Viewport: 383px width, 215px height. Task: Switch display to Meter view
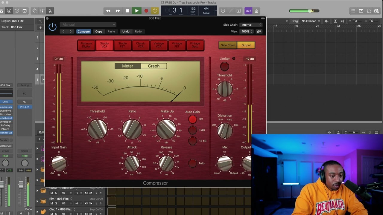pyautogui.click(x=127, y=66)
